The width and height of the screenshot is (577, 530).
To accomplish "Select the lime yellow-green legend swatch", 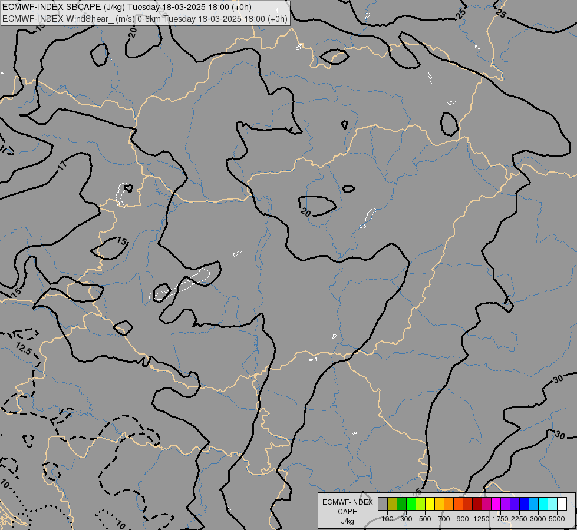I will coord(421,504).
